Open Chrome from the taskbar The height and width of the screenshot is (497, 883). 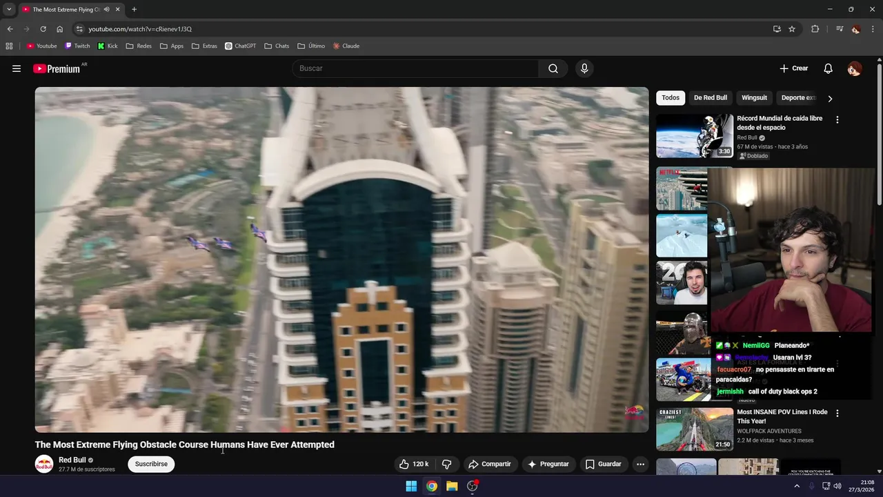coord(431,486)
